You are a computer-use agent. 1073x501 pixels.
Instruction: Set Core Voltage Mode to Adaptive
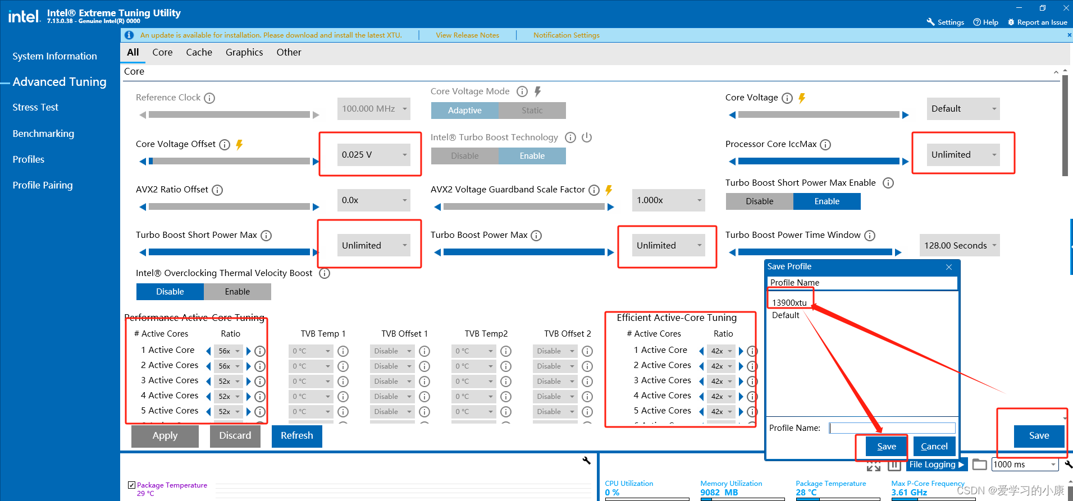465,111
